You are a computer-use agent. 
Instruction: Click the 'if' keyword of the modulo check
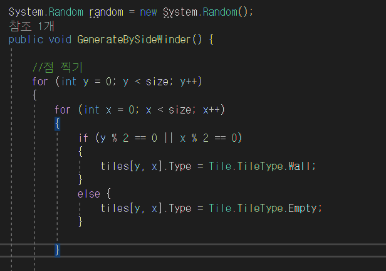point(83,138)
